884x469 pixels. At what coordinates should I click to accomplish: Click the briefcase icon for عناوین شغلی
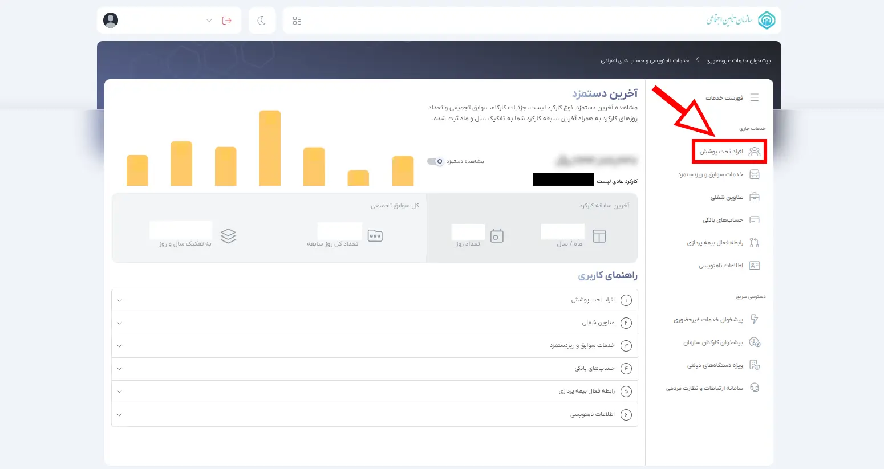tap(755, 197)
